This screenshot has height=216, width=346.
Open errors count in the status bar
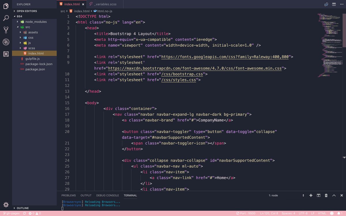coord(31,213)
